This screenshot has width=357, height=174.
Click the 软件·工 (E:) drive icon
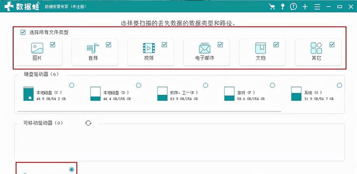pos(163,94)
